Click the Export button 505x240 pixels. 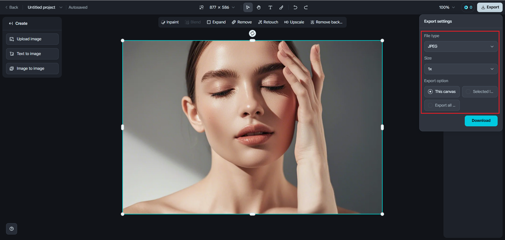coord(490,7)
